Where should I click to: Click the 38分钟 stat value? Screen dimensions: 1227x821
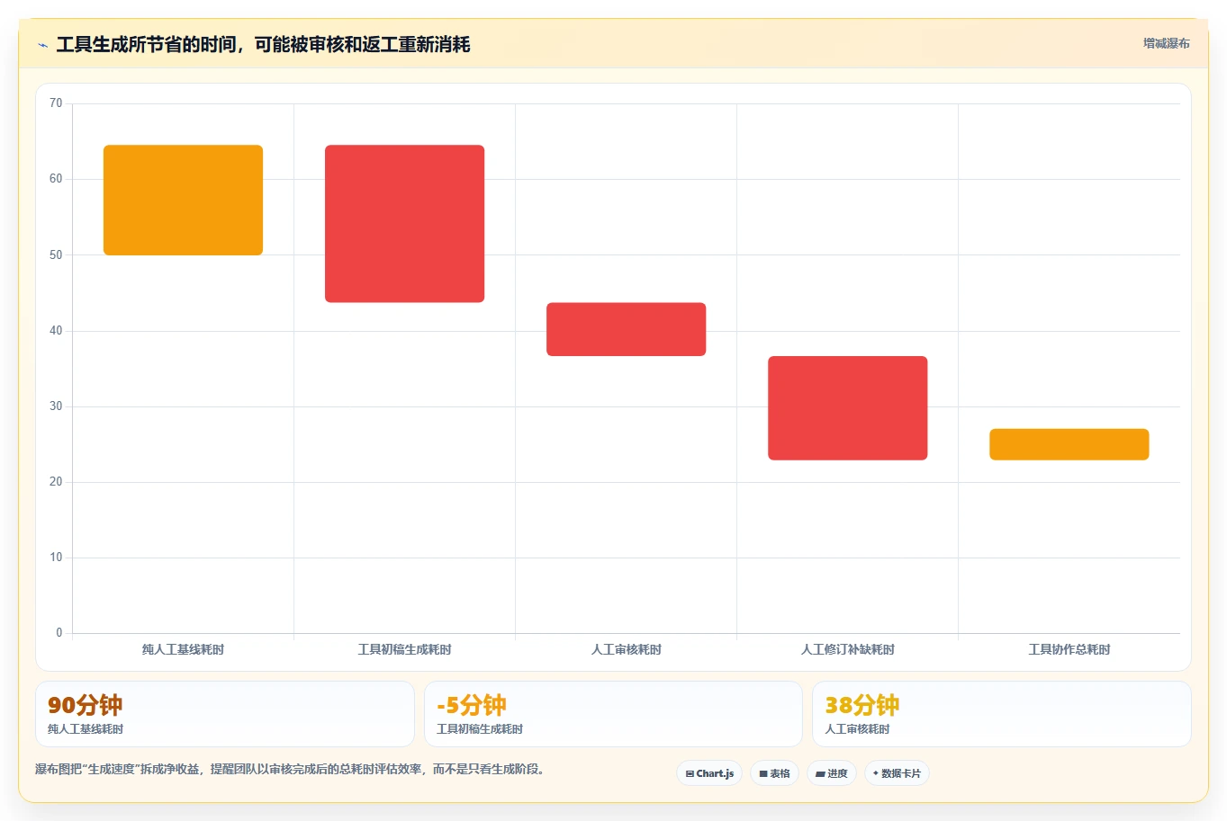coord(862,705)
